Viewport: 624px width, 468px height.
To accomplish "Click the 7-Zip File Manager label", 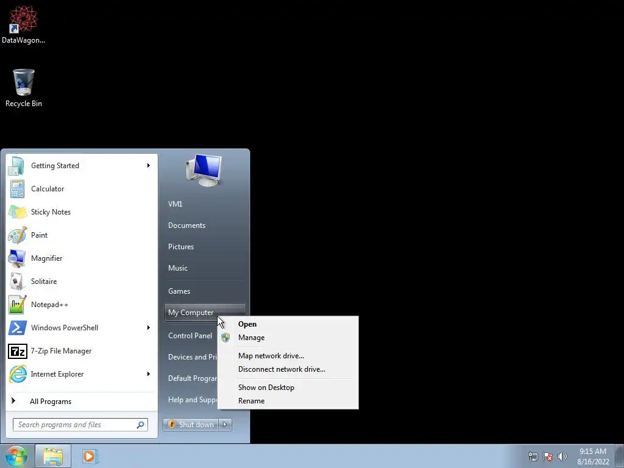I will 61,351.
